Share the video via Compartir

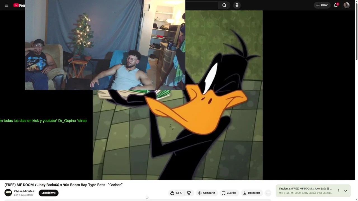(206, 193)
